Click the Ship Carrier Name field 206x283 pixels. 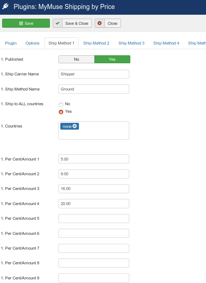pos(94,74)
